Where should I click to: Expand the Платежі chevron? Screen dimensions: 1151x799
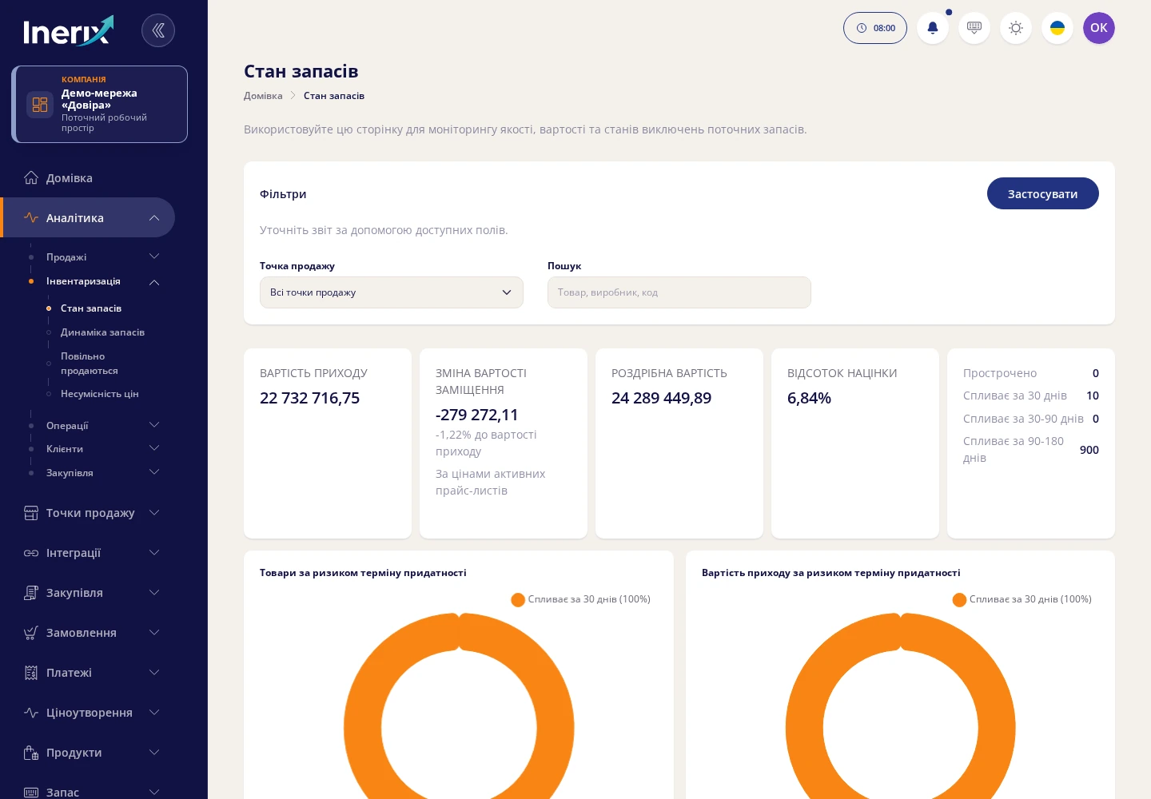[x=154, y=673]
